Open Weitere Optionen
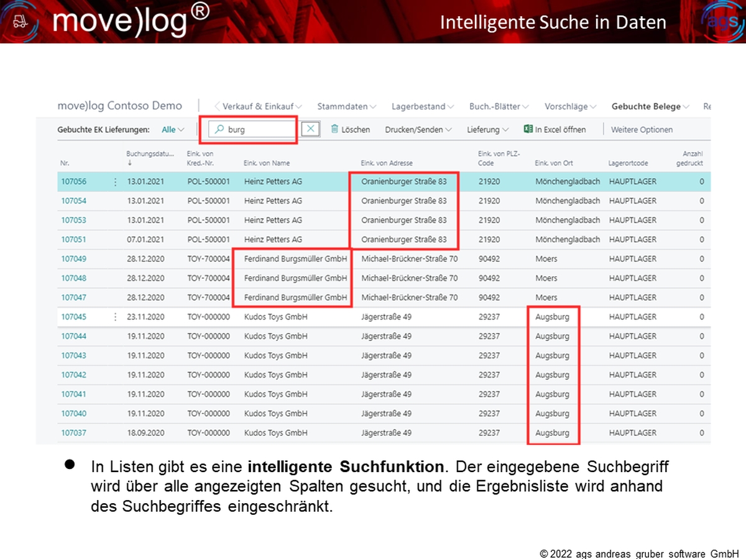Screen dimensions: 746x559 (x=642, y=130)
